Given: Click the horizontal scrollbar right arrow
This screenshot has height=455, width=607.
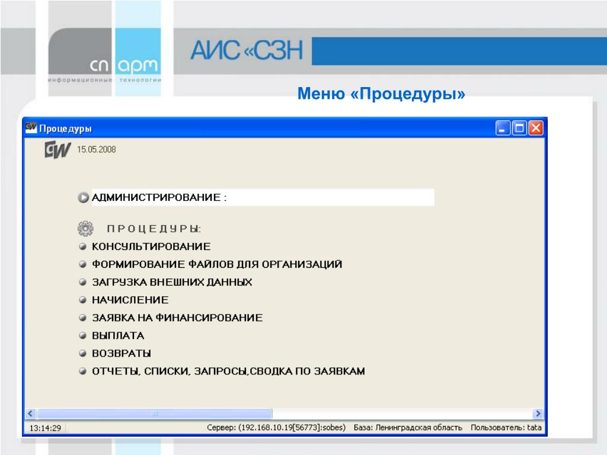Looking at the screenshot, I should 538,413.
